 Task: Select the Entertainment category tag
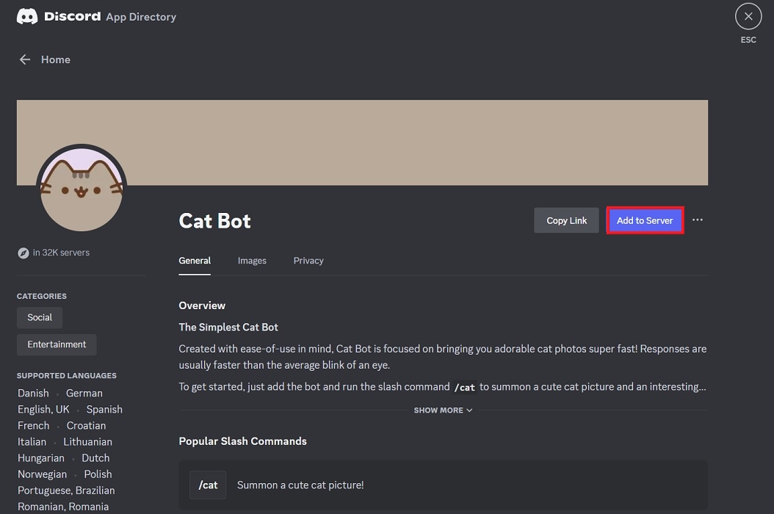[x=57, y=344]
